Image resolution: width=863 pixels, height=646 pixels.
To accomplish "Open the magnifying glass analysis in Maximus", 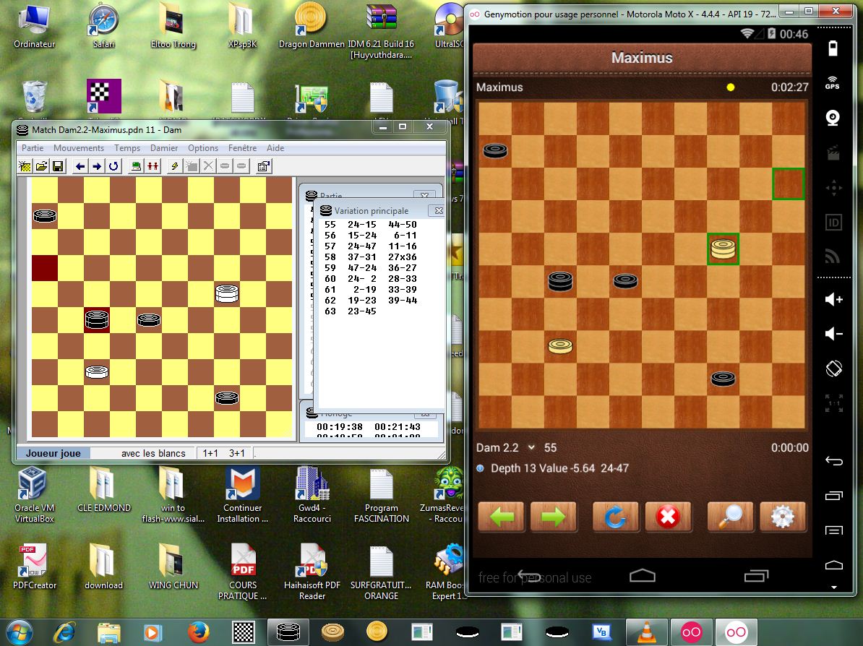I will (730, 517).
